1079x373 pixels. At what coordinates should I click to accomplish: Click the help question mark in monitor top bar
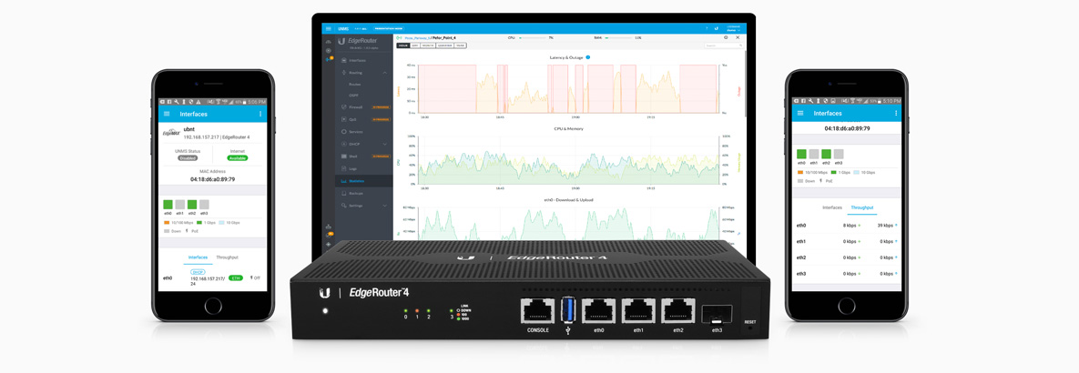(x=707, y=29)
